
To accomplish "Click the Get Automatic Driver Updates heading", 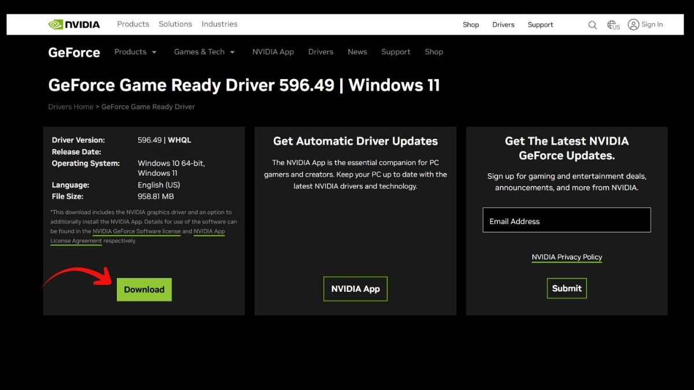I will click(356, 141).
